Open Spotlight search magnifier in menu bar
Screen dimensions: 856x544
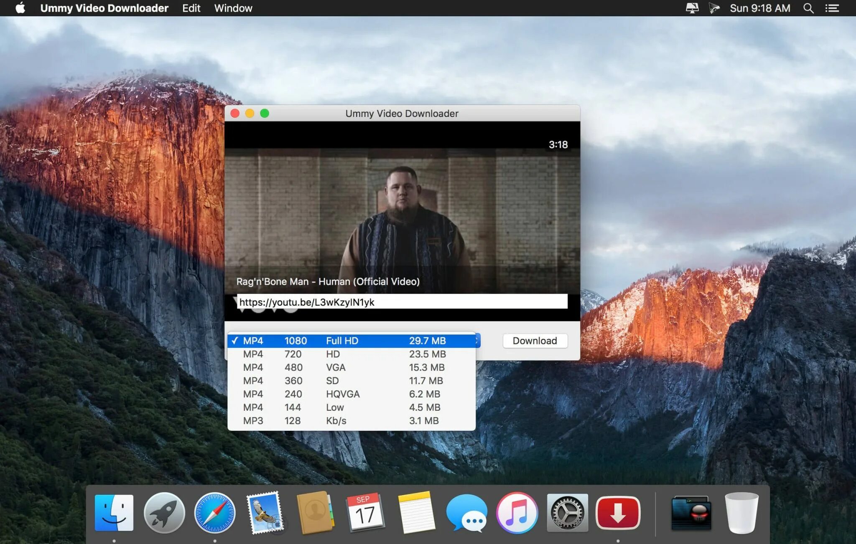[x=808, y=8]
